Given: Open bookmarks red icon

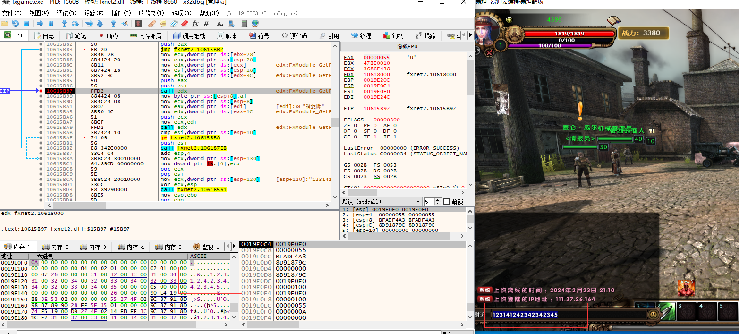Looking at the screenshot, I should tap(185, 24).
